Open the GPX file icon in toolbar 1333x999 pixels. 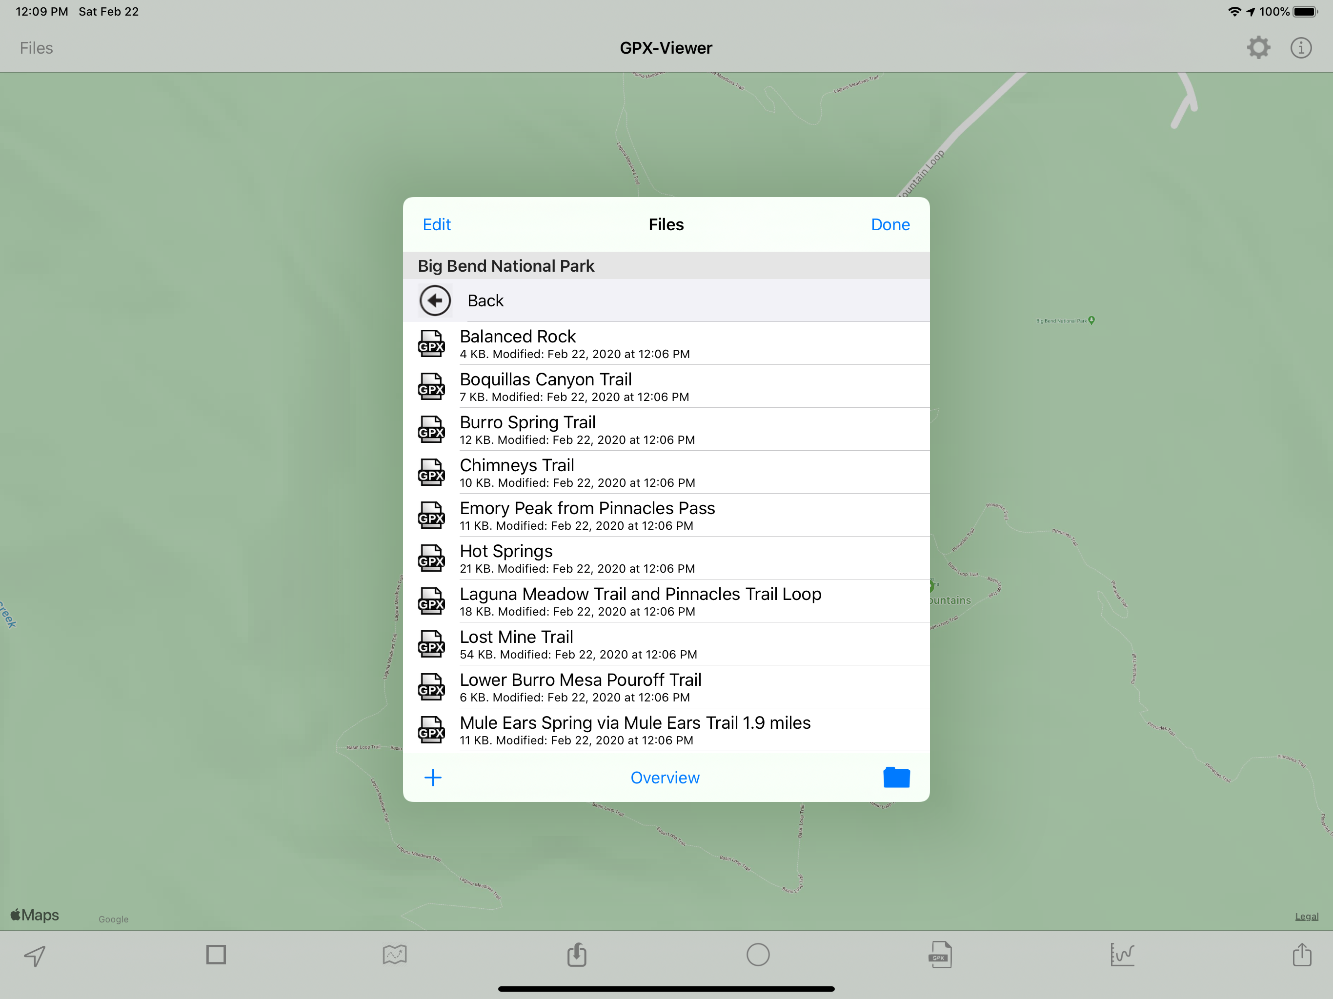pyautogui.click(x=939, y=955)
